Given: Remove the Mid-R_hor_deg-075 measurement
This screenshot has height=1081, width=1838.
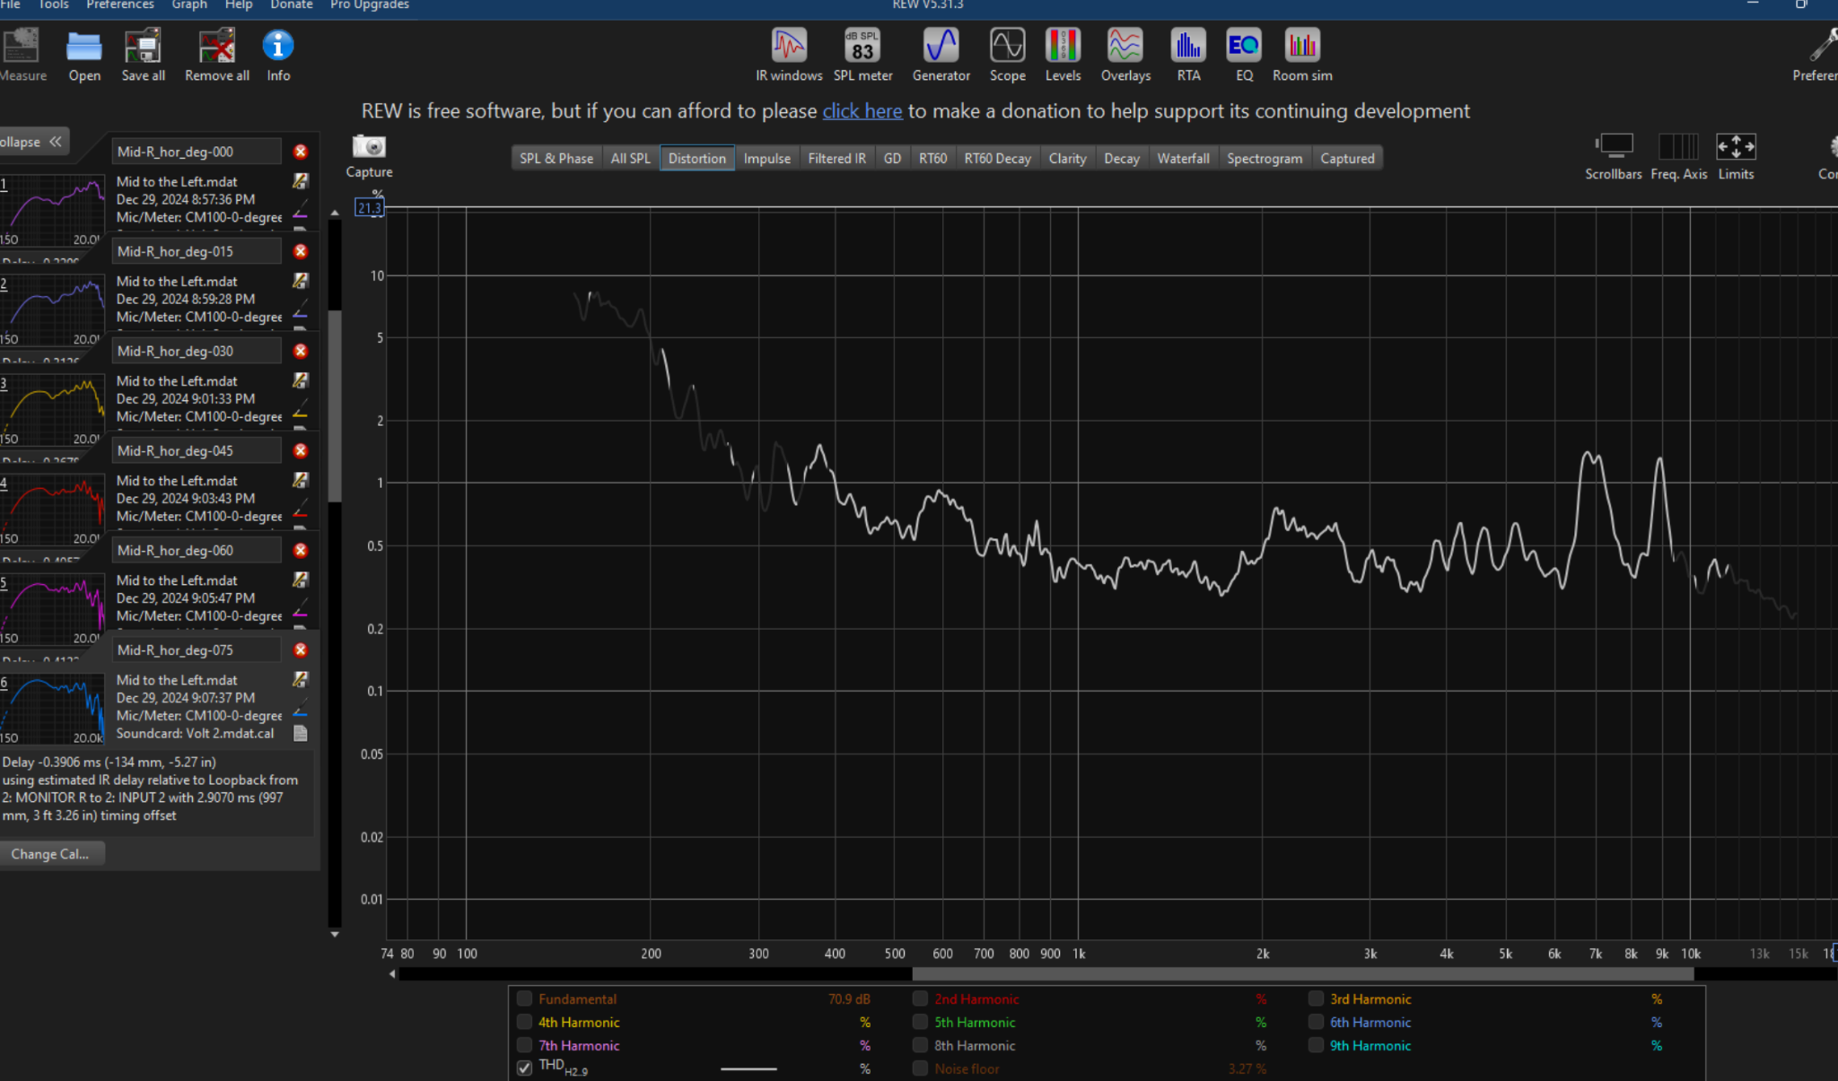Looking at the screenshot, I should [301, 649].
